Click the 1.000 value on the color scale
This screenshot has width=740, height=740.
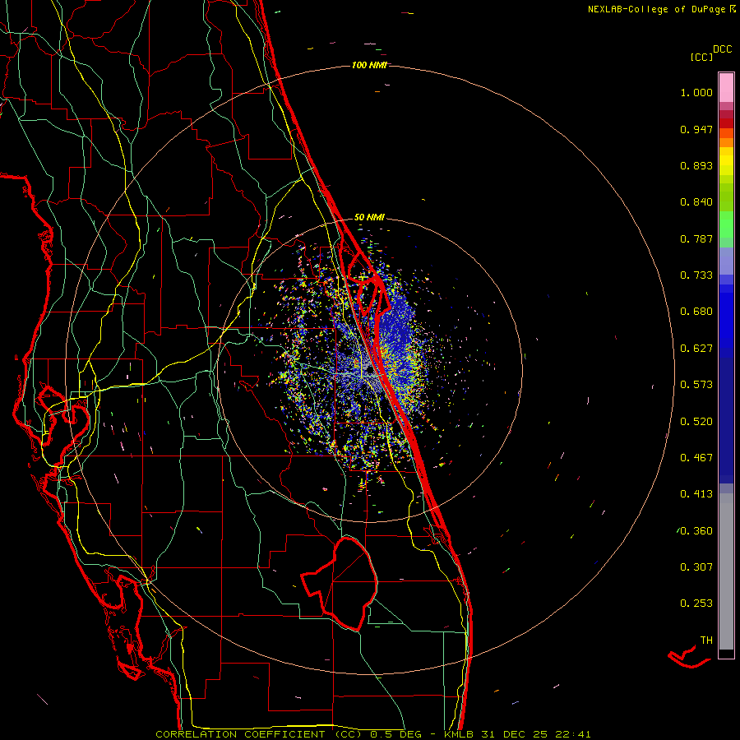(x=696, y=92)
